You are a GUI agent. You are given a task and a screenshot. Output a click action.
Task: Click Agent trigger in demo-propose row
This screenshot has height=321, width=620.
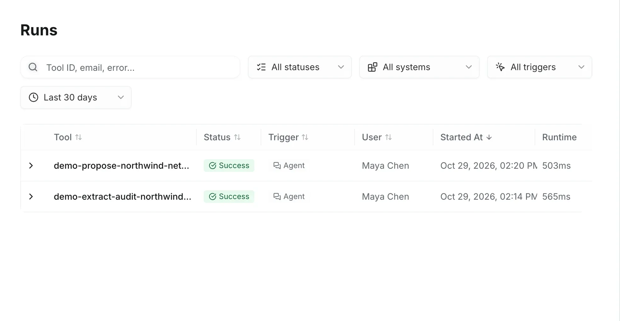[x=289, y=166]
